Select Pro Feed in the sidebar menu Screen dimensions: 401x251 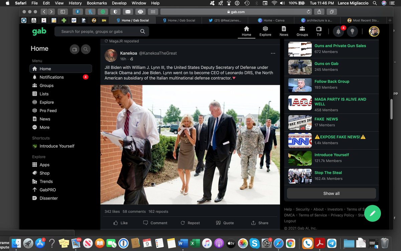click(48, 111)
